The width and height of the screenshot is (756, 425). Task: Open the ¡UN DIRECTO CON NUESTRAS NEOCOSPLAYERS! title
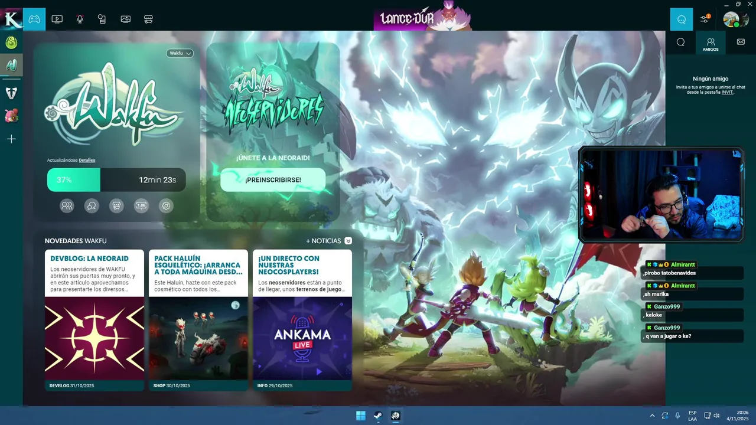[289, 265]
